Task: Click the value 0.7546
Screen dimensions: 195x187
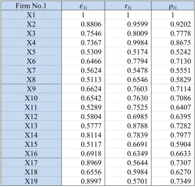Action: tap(91, 34)
